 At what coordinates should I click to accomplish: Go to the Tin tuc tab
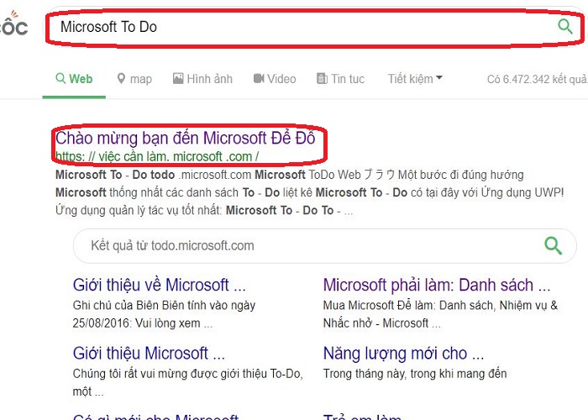point(340,79)
